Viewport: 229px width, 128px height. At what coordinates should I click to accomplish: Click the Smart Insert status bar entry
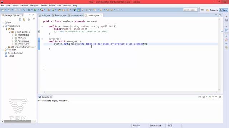click(155, 126)
